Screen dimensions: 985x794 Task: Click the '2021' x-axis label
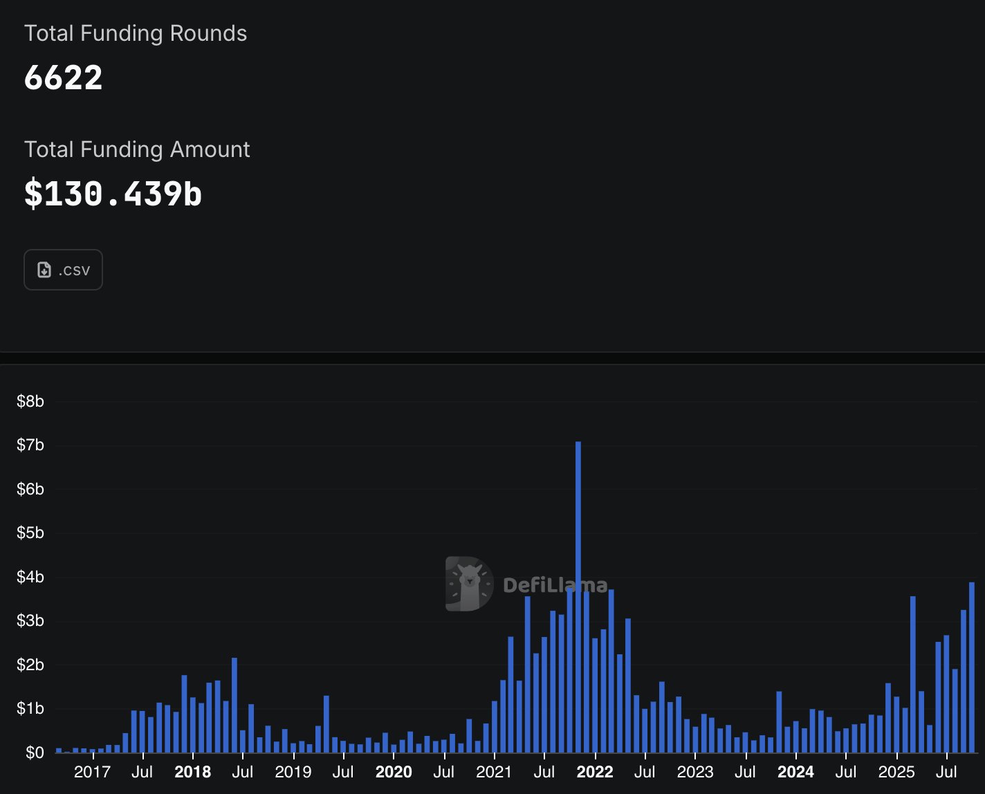click(495, 772)
